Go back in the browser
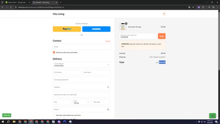The image size is (220, 124). [2, 7]
